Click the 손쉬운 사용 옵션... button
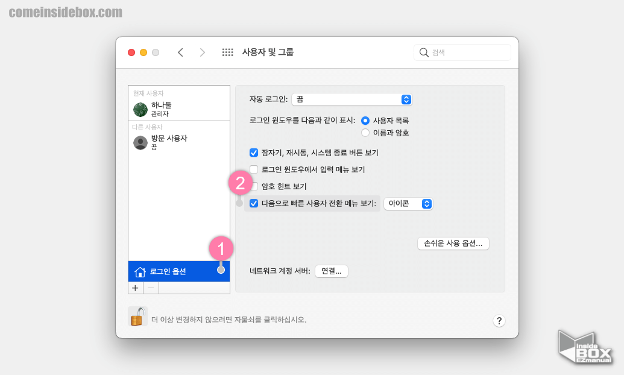The width and height of the screenshot is (624, 375). point(453,243)
